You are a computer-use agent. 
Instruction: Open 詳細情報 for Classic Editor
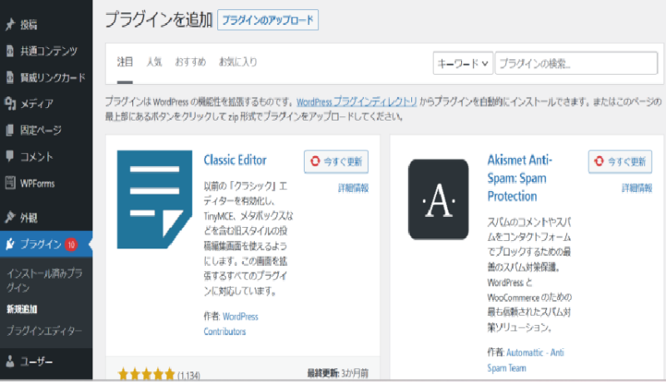click(x=353, y=188)
